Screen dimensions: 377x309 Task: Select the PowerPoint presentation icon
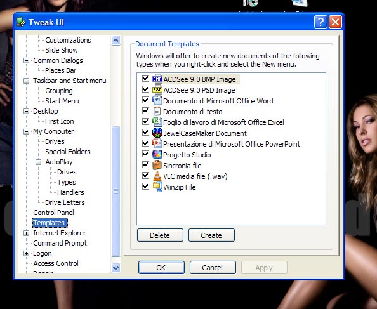[x=157, y=143]
